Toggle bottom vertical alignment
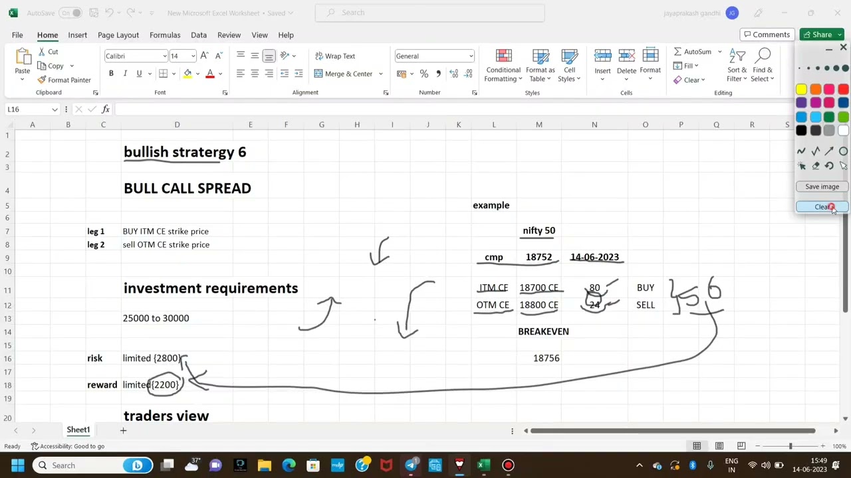This screenshot has height=478, width=851. tap(269, 56)
